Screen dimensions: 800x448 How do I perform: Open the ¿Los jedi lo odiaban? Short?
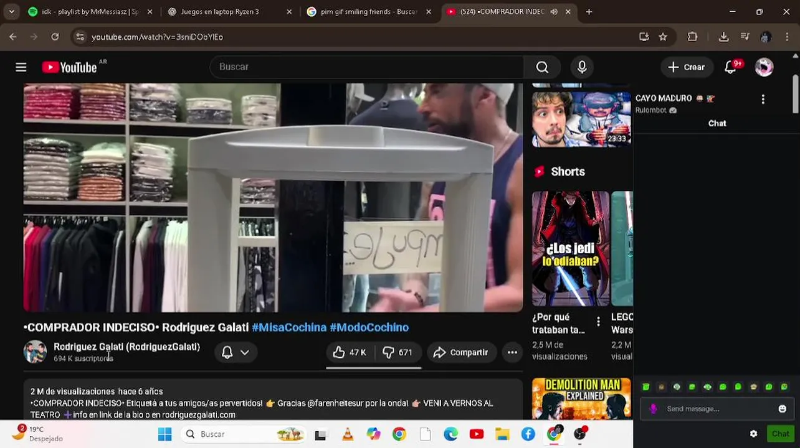click(571, 249)
